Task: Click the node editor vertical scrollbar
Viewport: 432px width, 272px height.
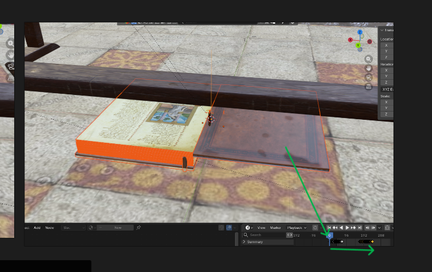Action: 237,240
